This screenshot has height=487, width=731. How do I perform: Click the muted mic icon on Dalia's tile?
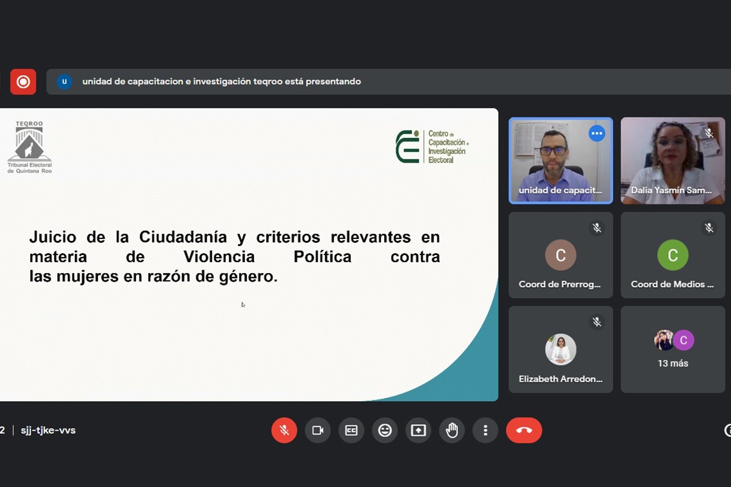click(x=709, y=133)
